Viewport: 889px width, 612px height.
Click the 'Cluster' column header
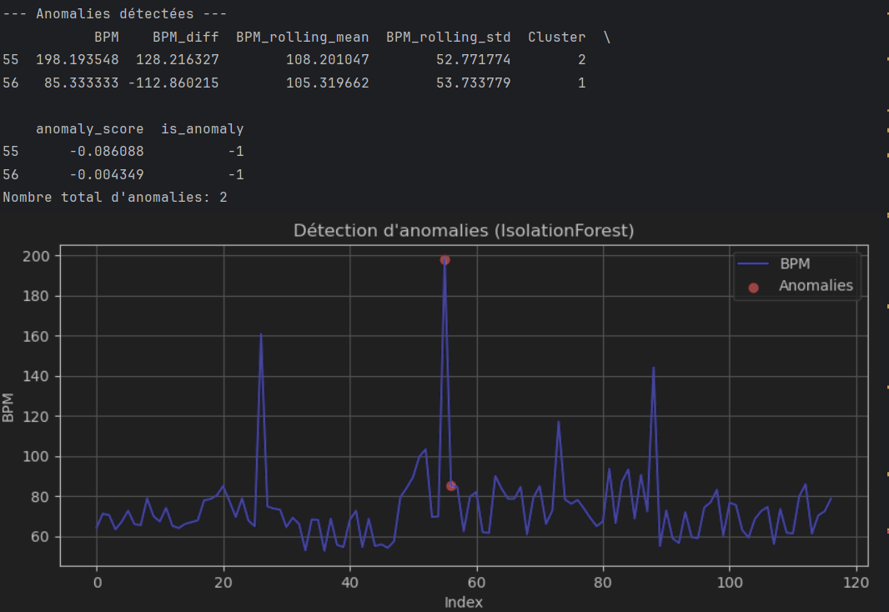tap(556, 38)
